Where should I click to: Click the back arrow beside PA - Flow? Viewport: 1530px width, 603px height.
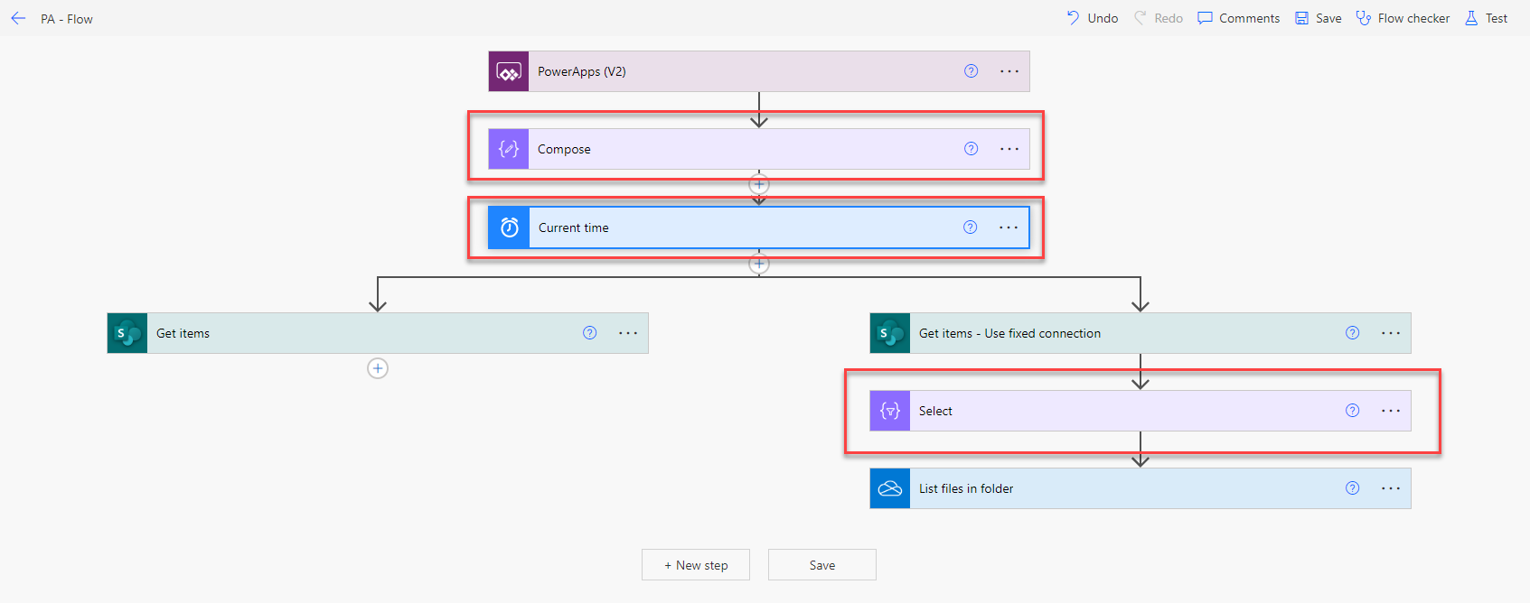(18, 18)
